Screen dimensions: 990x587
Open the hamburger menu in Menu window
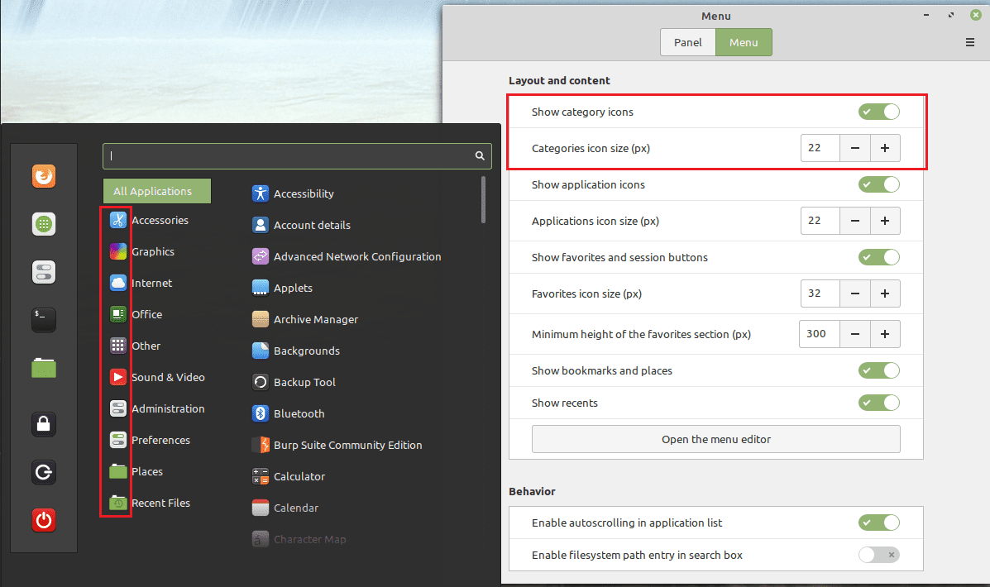pos(970,42)
